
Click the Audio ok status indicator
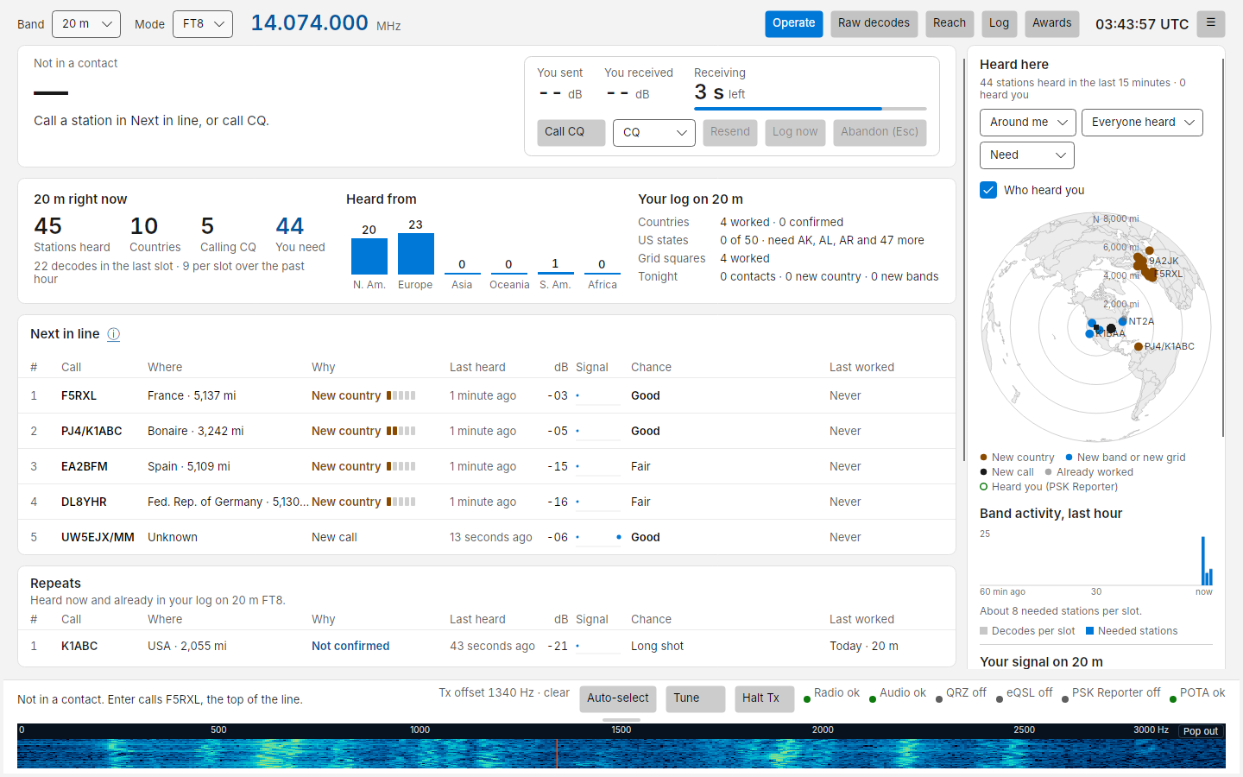tap(898, 693)
